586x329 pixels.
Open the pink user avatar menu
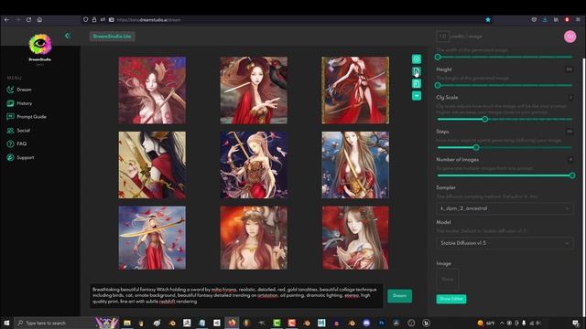(570, 37)
